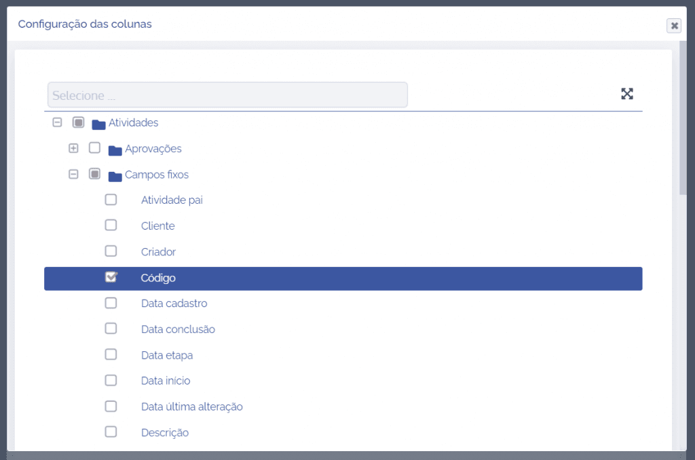Expand the Aprovações tree node
This screenshot has width=695, height=460.
(73, 148)
